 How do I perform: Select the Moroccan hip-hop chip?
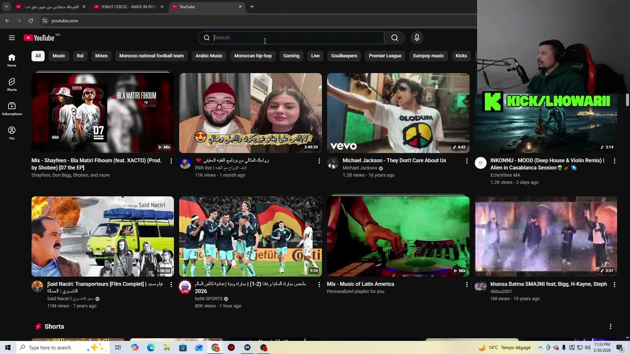[x=253, y=56]
